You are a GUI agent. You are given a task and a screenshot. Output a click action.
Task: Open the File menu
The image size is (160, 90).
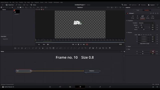coord(10,2)
